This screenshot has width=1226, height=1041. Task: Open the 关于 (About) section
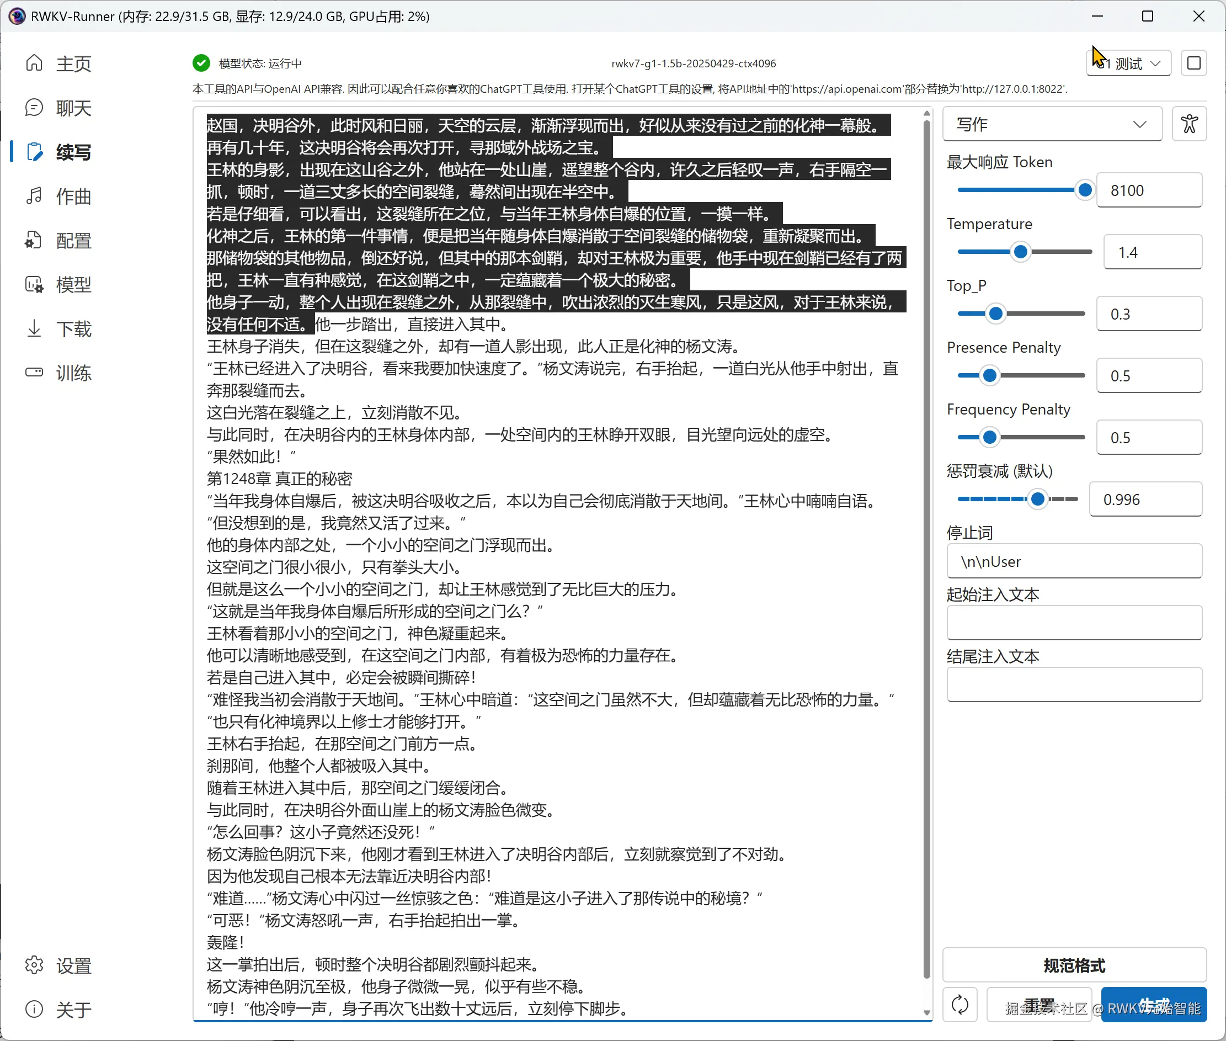coord(73,1009)
